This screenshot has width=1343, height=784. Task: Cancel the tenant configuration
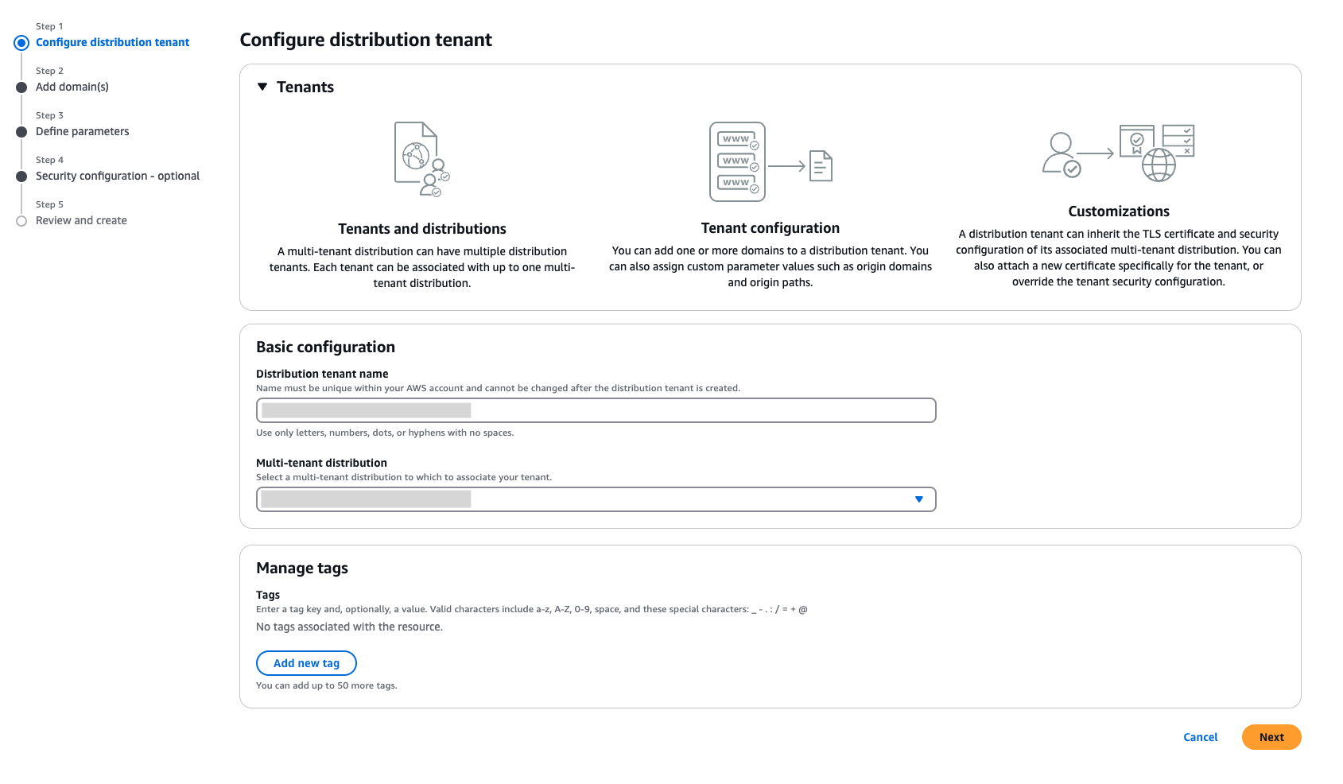click(1200, 737)
